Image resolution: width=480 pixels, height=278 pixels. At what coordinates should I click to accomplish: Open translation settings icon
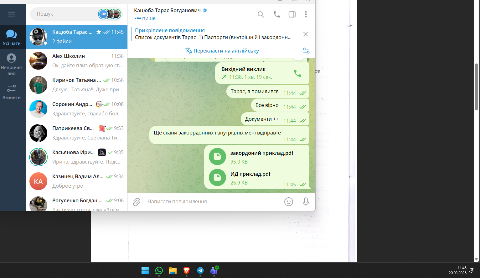click(306, 51)
